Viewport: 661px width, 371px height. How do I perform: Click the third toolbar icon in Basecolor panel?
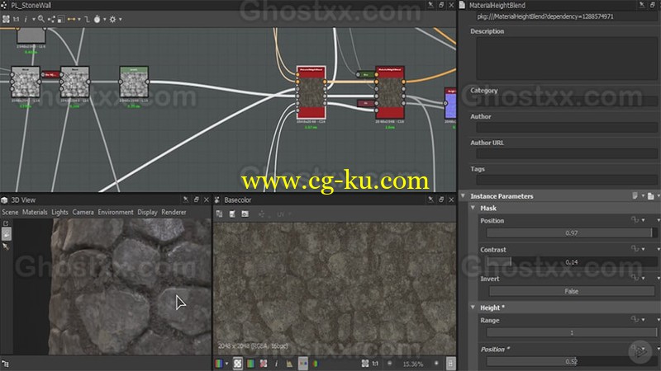[245, 214]
